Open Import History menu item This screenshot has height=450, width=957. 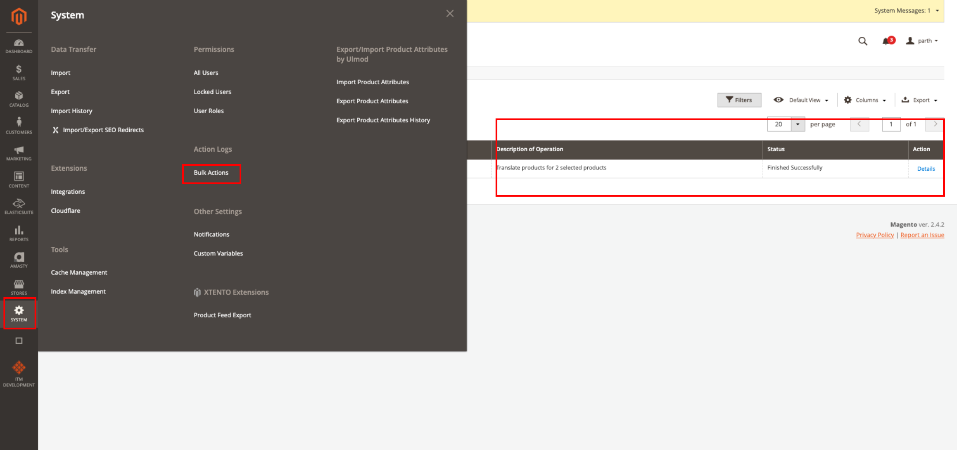tap(71, 111)
